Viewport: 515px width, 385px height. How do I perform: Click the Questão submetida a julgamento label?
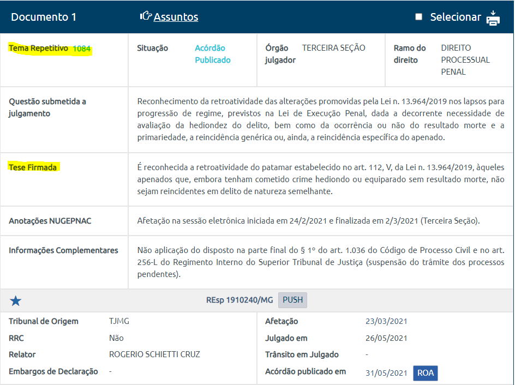click(47, 107)
